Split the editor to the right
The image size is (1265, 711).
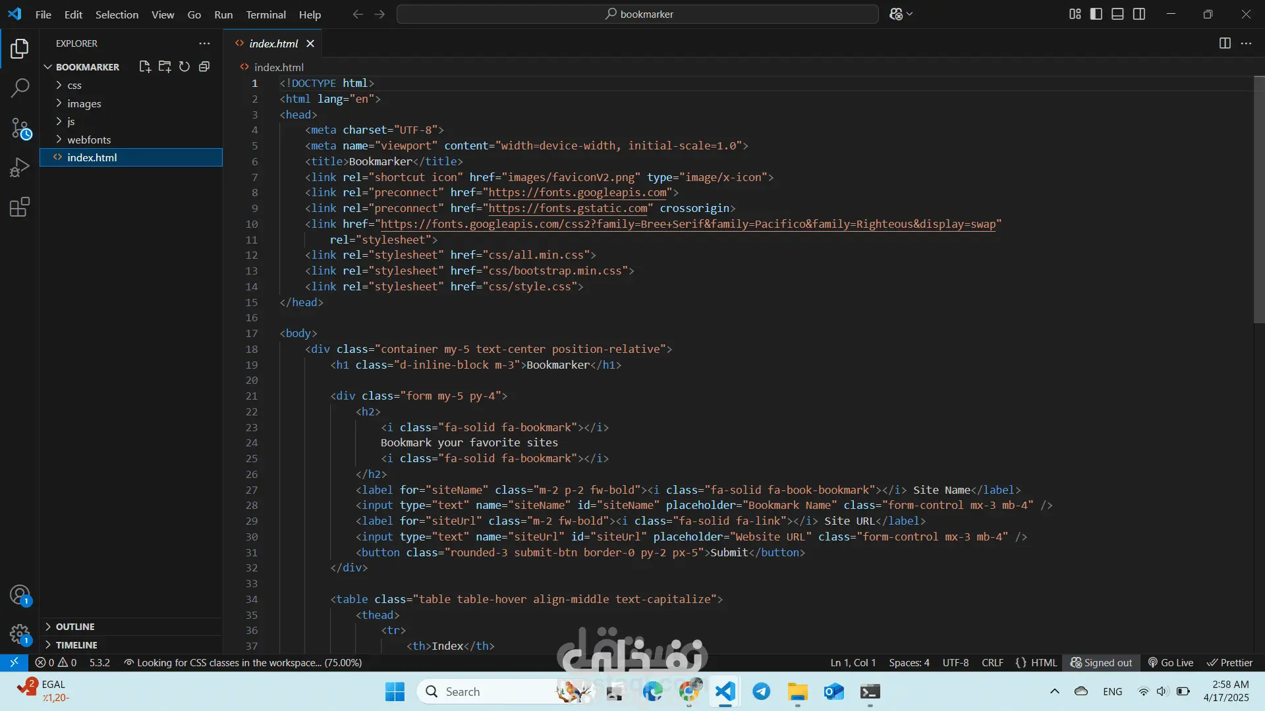click(x=1225, y=43)
